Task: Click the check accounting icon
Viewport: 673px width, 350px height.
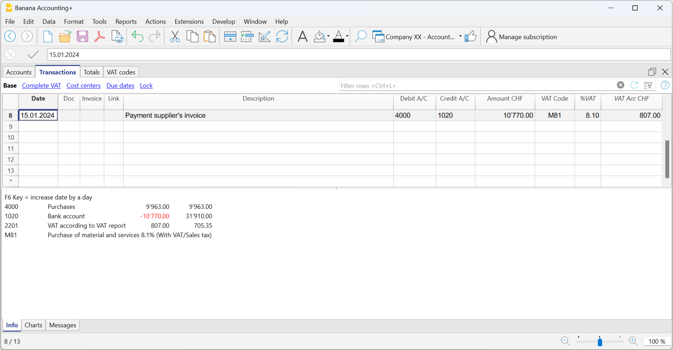Action: pyautogui.click(x=265, y=36)
